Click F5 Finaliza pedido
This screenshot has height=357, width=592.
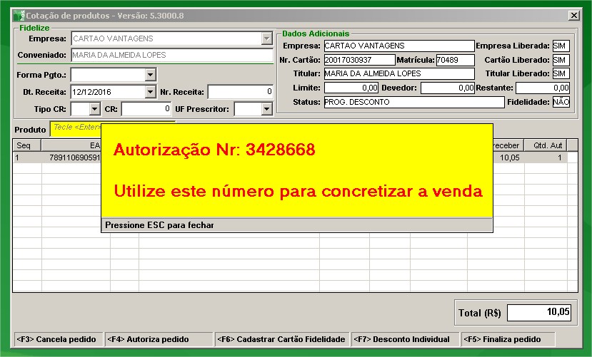[x=506, y=339]
